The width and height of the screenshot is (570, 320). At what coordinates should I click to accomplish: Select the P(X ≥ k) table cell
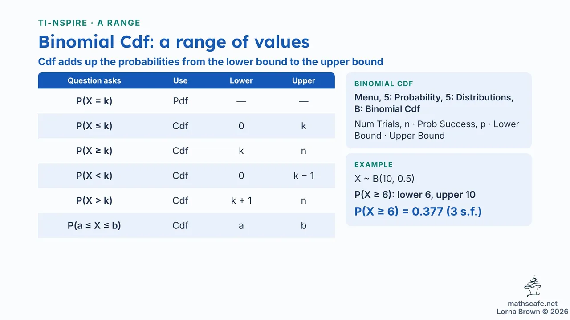[x=94, y=151]
